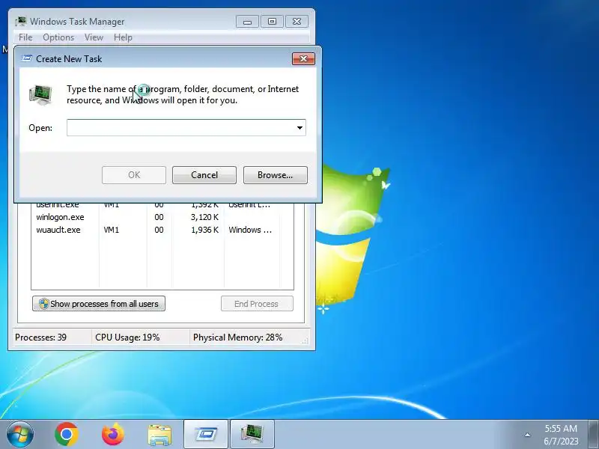Click the Open text input field
The width and height of the screenshot is (599, 449).
coord(180,127)
